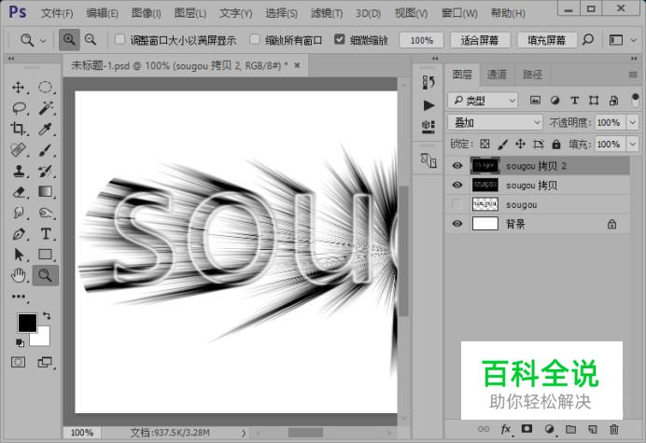Screen dimensions: 646x443
Task: Select the Path Selection tool
Action: [x=18, y=255]
